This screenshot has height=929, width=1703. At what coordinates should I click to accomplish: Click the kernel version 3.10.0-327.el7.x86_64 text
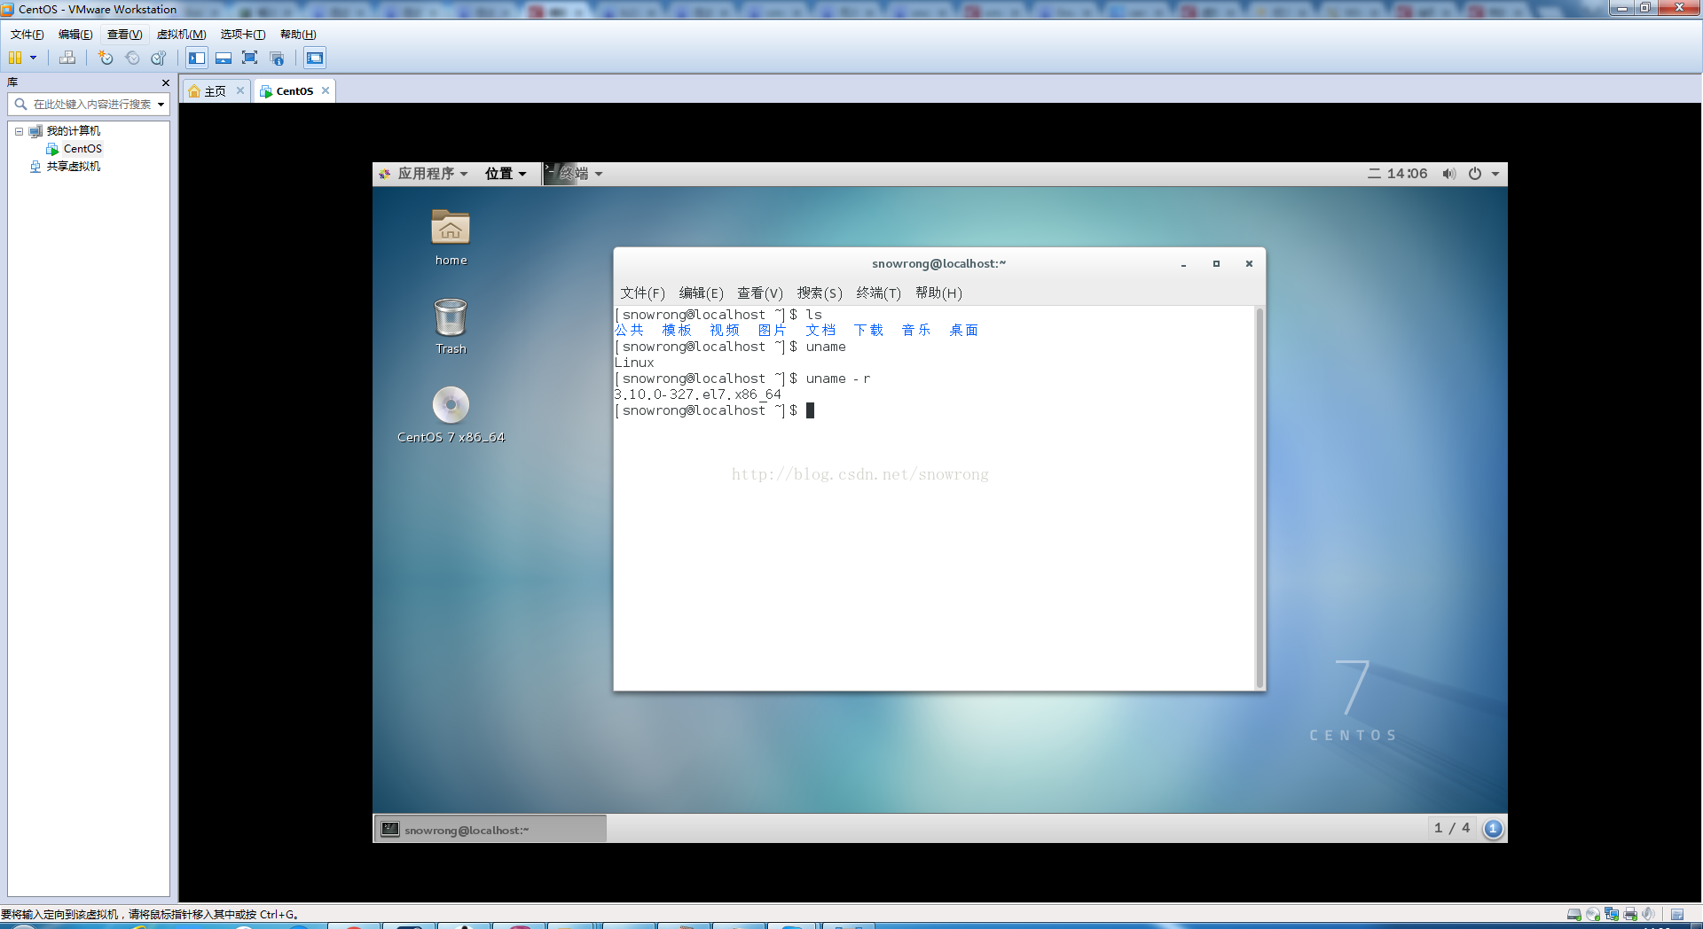coord(698,394)
